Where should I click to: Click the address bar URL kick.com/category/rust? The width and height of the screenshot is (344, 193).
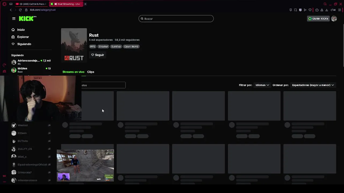43,10
